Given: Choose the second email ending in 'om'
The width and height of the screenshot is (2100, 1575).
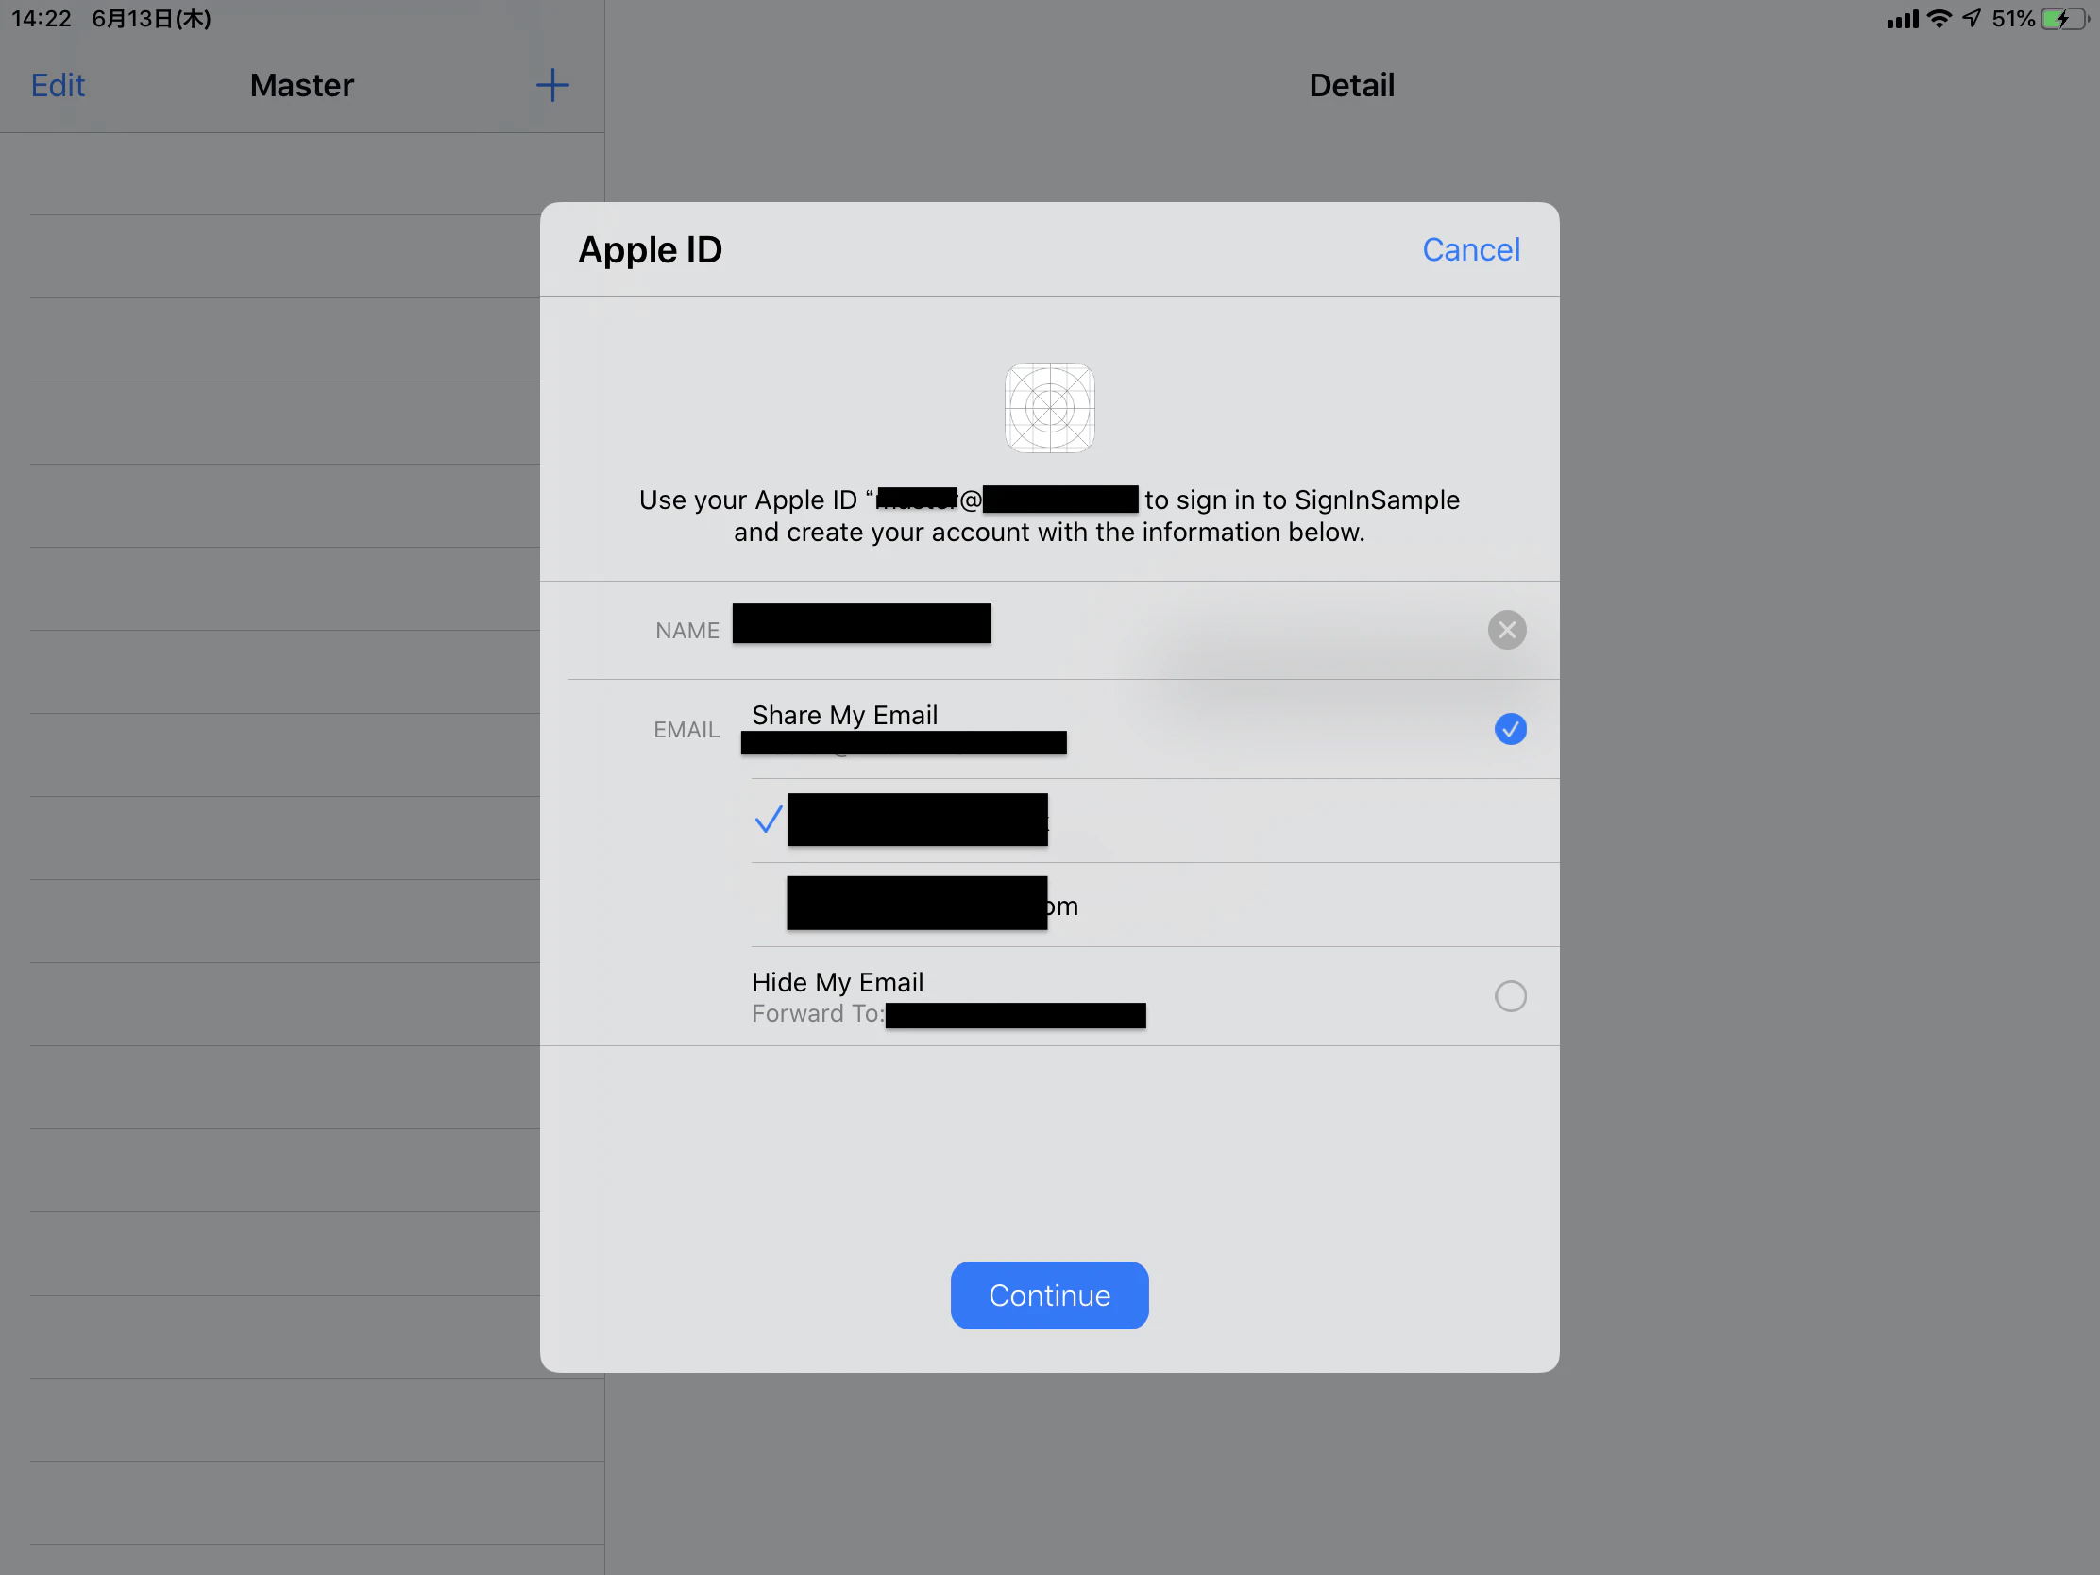Looking at the screenshot, I should coord(1155,905).
